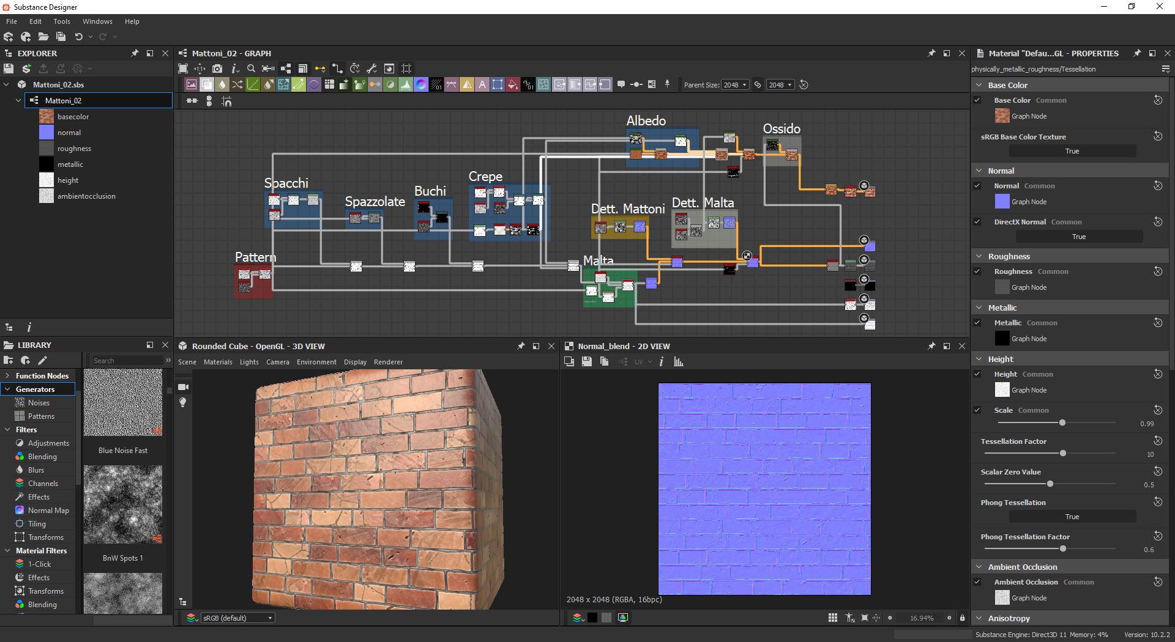Open the Parent Size width dropdown

(x=735, y=85)
